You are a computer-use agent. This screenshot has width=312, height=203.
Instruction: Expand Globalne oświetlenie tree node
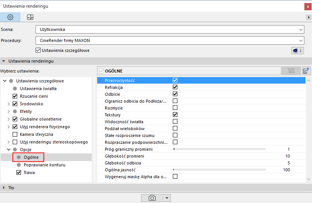click(8, 119)
